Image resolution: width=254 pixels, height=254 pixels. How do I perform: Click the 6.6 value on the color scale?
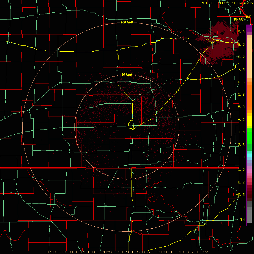tap(241, 82)
